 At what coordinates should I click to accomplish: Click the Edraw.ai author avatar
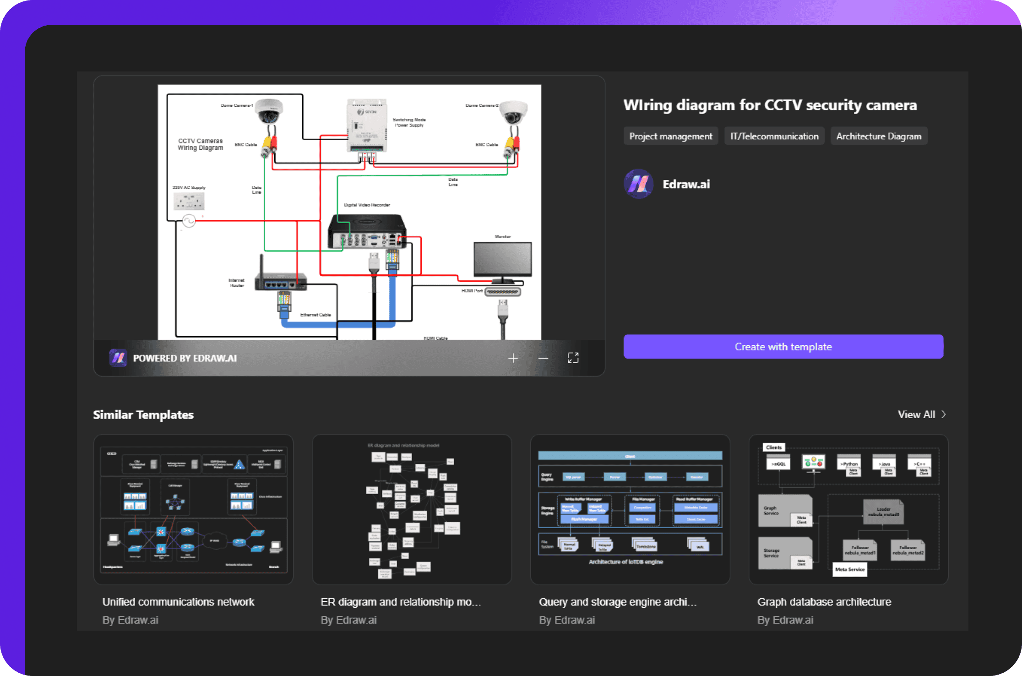pyautogui.click(x=638, y=184)
